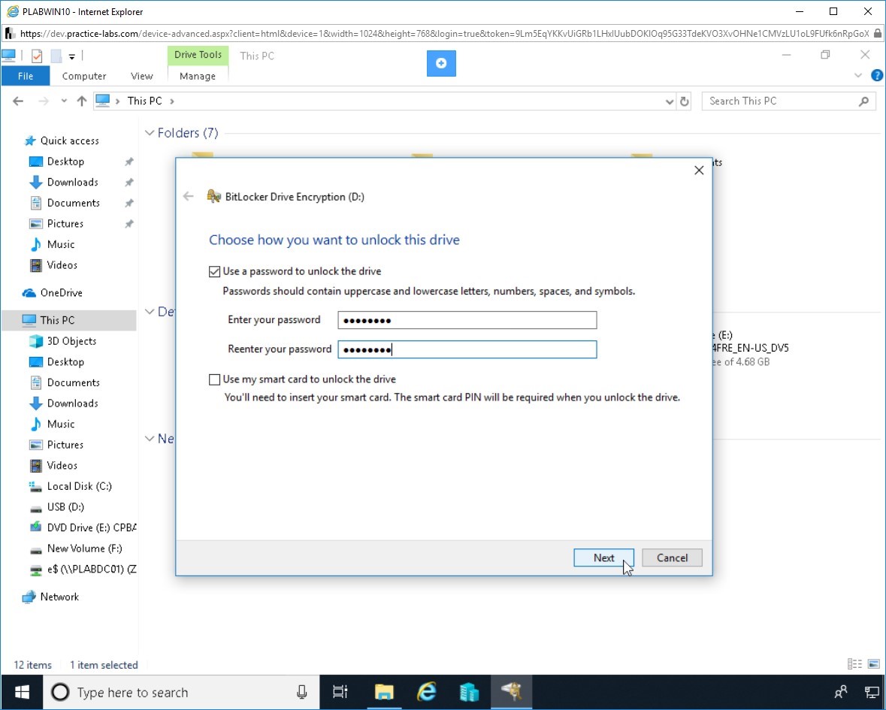The height and width of the screenshot is (710, 886).
Task: Open Music under Quick access
Action: click(60, 245)
